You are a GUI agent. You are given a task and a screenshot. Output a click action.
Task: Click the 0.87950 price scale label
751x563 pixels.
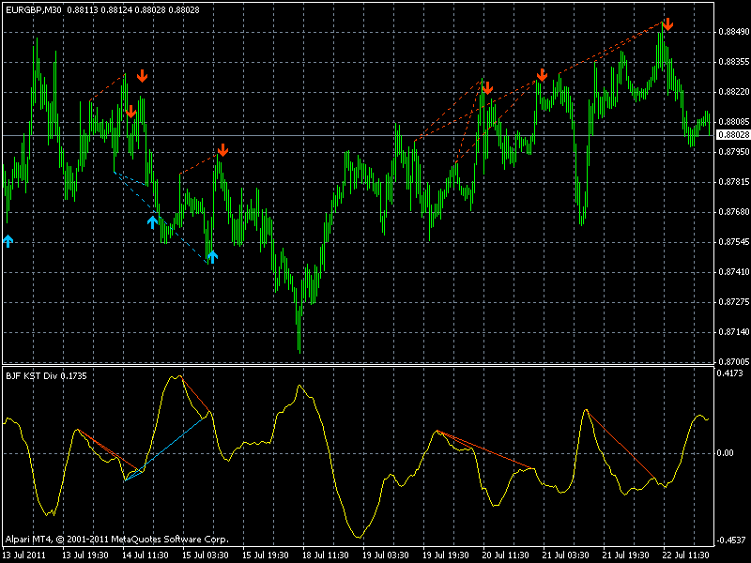tap(734, 152)
